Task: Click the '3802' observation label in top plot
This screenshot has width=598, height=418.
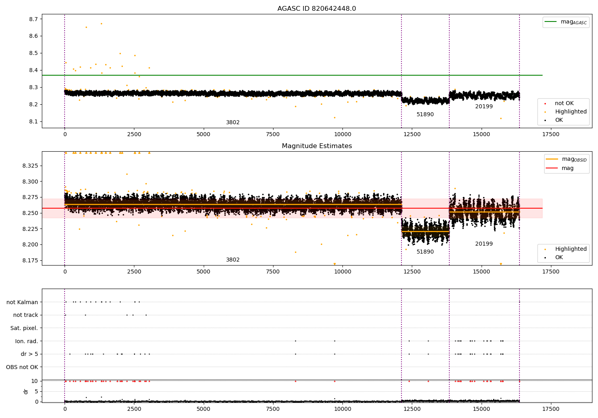Action: tap(233, 123)
